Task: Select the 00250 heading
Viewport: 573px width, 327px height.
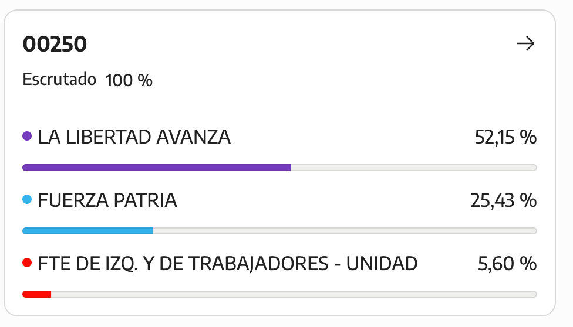Action: [55, 44]
